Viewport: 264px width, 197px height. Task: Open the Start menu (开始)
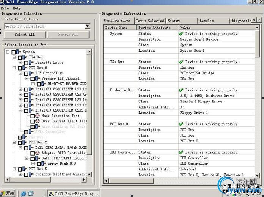pos(8,193)
